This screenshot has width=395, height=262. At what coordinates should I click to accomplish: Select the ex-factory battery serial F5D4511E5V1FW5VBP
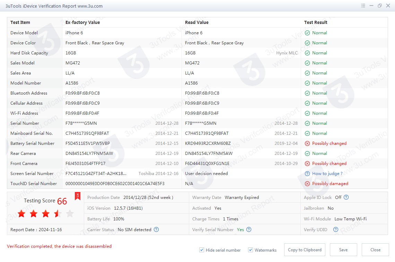coord(88,143)
